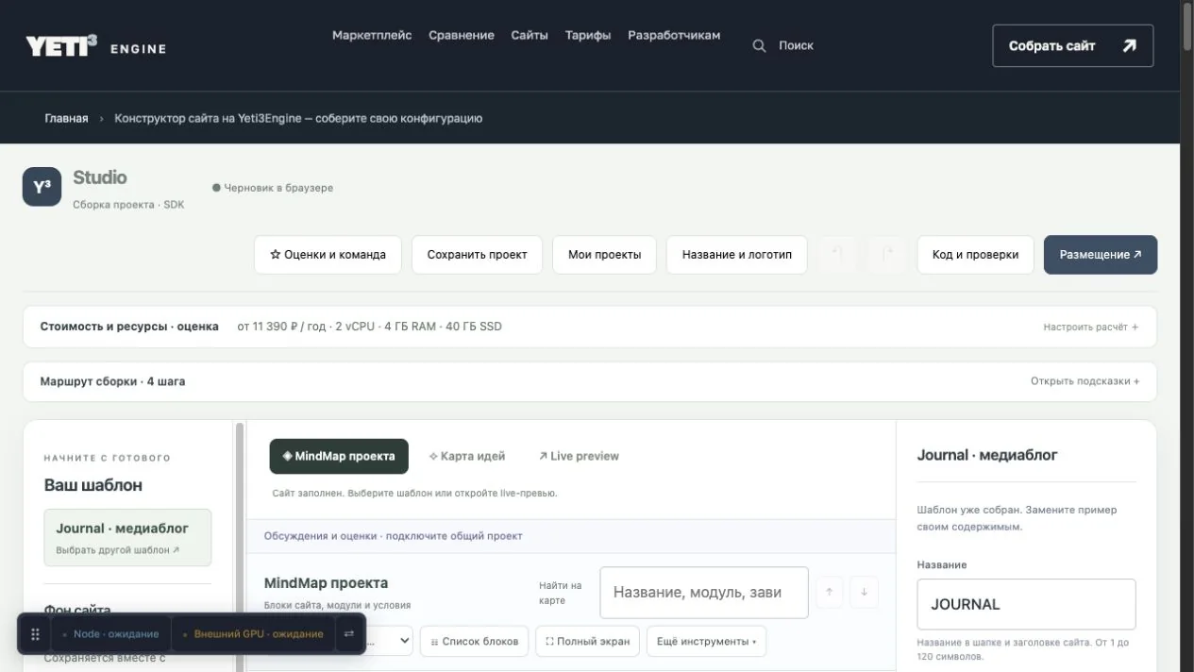The height and width of the screenshot is (672, 1194).
Task: Click Node · ожидание status chip
Action: pos(110,634)
